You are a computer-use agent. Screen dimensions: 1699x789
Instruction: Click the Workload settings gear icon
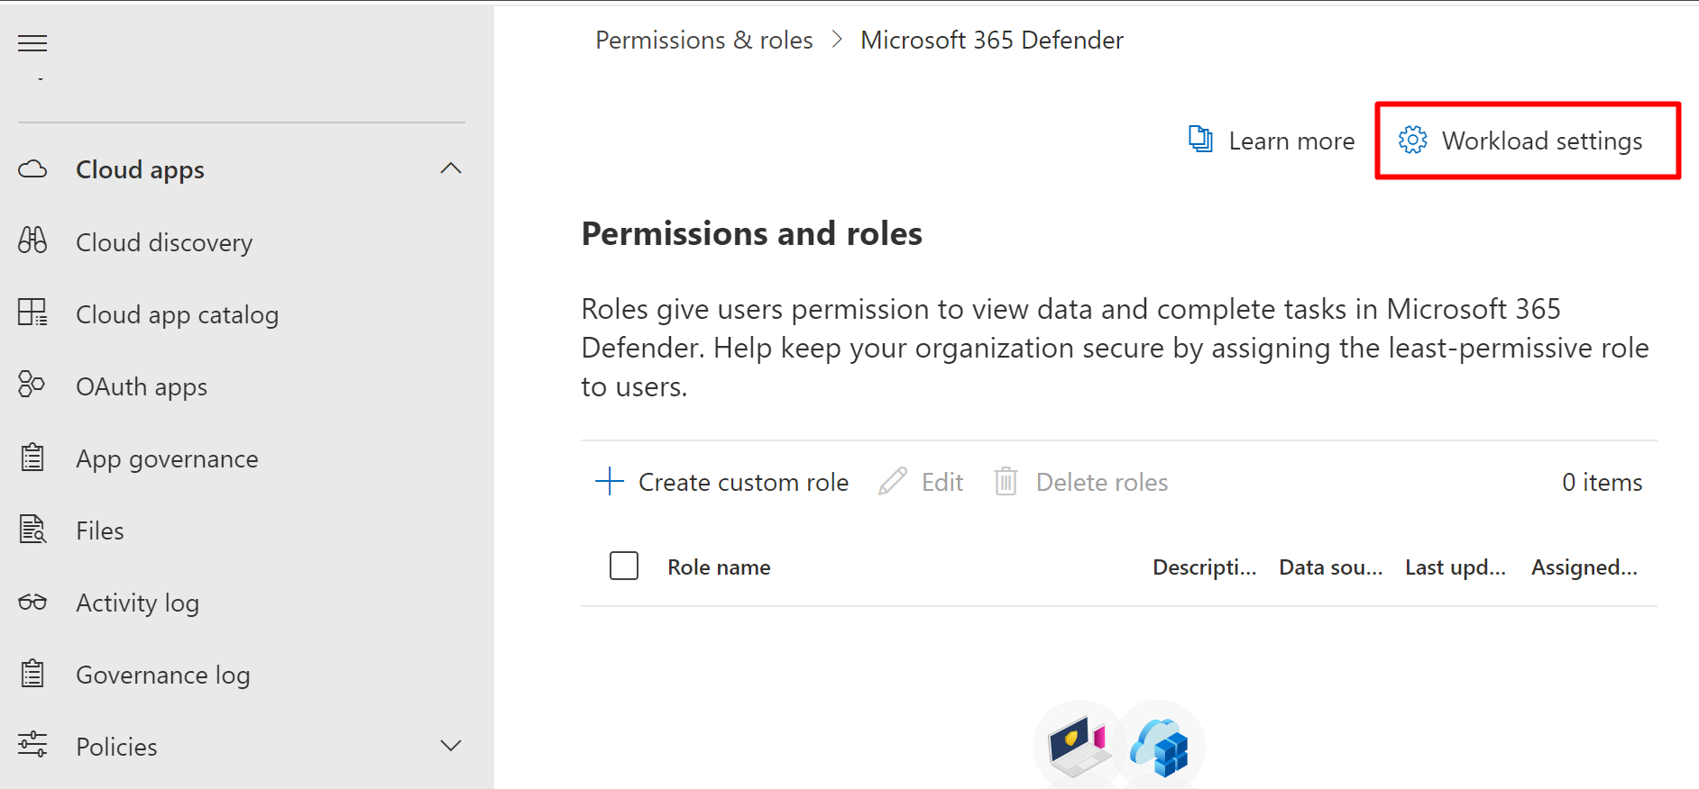click(1412, 141)
